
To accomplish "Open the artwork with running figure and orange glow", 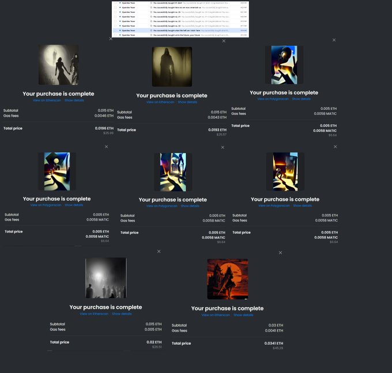I will 285,172.
